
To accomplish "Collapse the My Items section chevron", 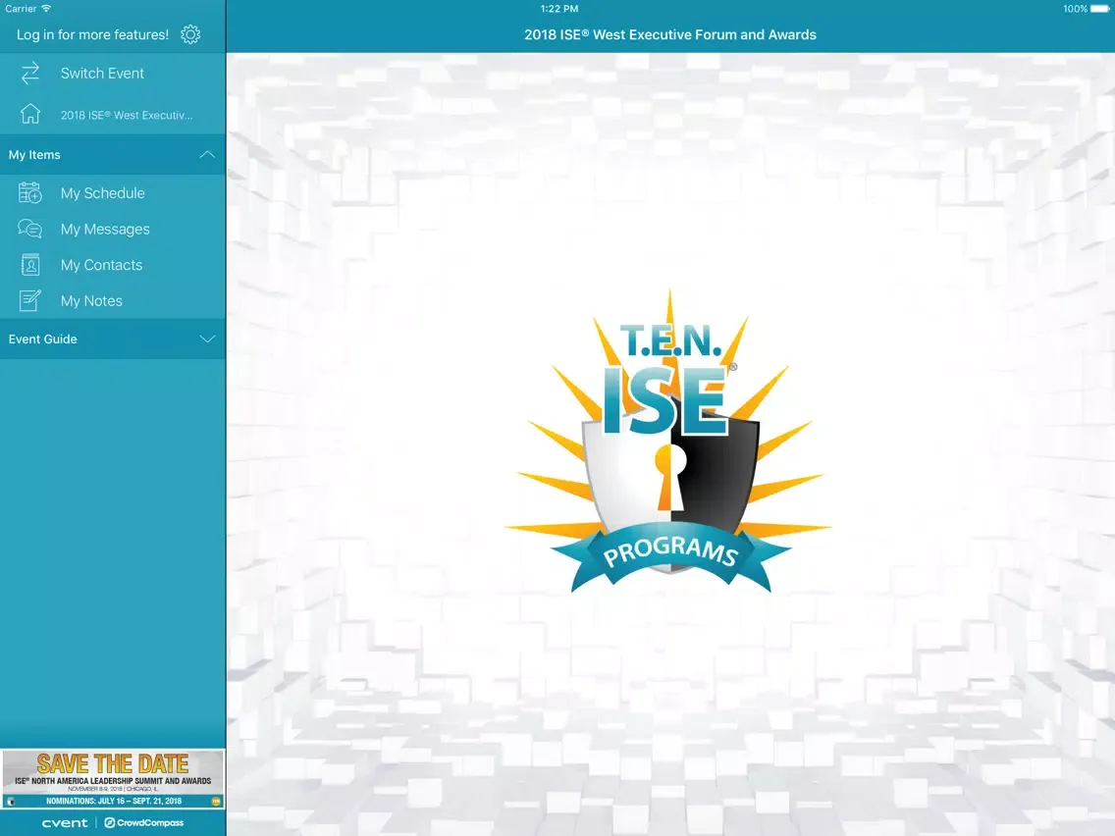I will coord(207,154).
